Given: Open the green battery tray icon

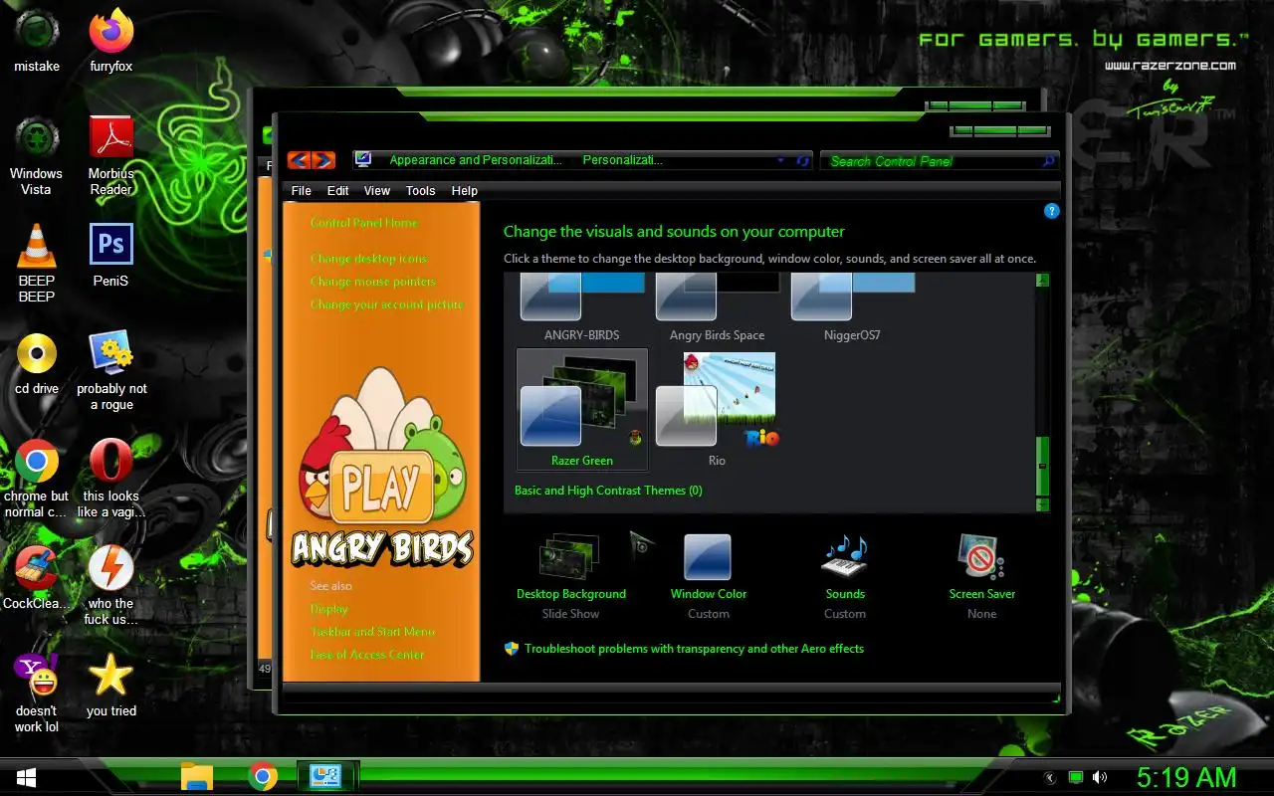Looking at the screenshot, I should coord(1075,777).
